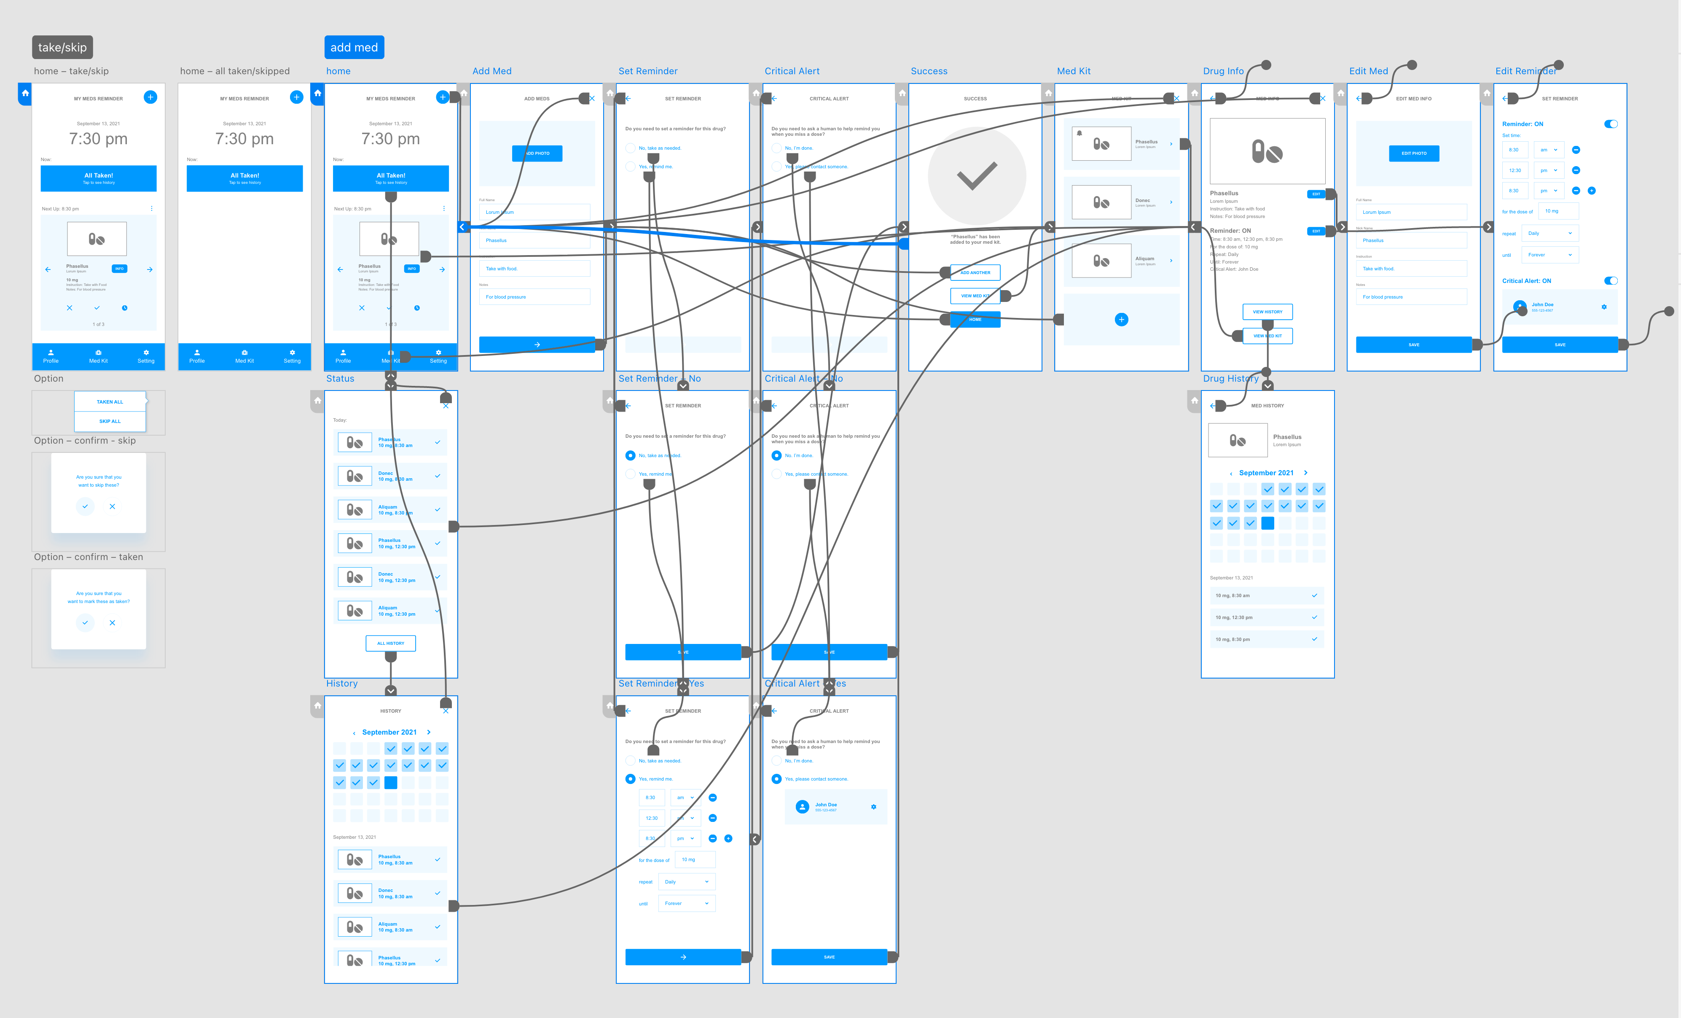Open repeat frequency dropdown in Set Reminder Yes
Screen dimensions: 1681x1018
687,881
